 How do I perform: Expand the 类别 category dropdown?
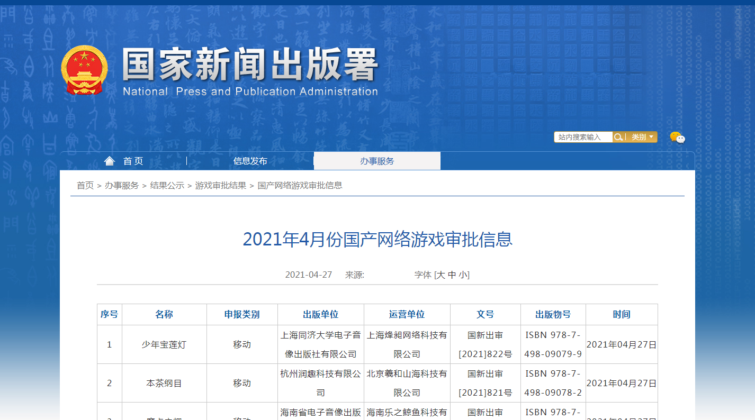[x=643, y=137]
